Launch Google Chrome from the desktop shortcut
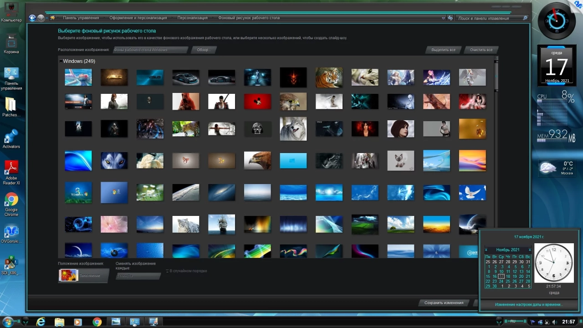This screenshot has height=328, width=583. click(11, 204)
